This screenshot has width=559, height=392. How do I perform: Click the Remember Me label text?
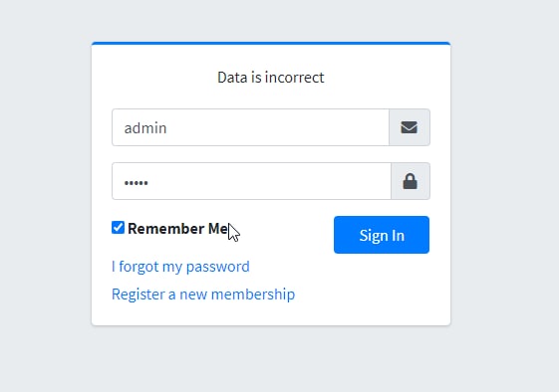[x=178, y=229]
